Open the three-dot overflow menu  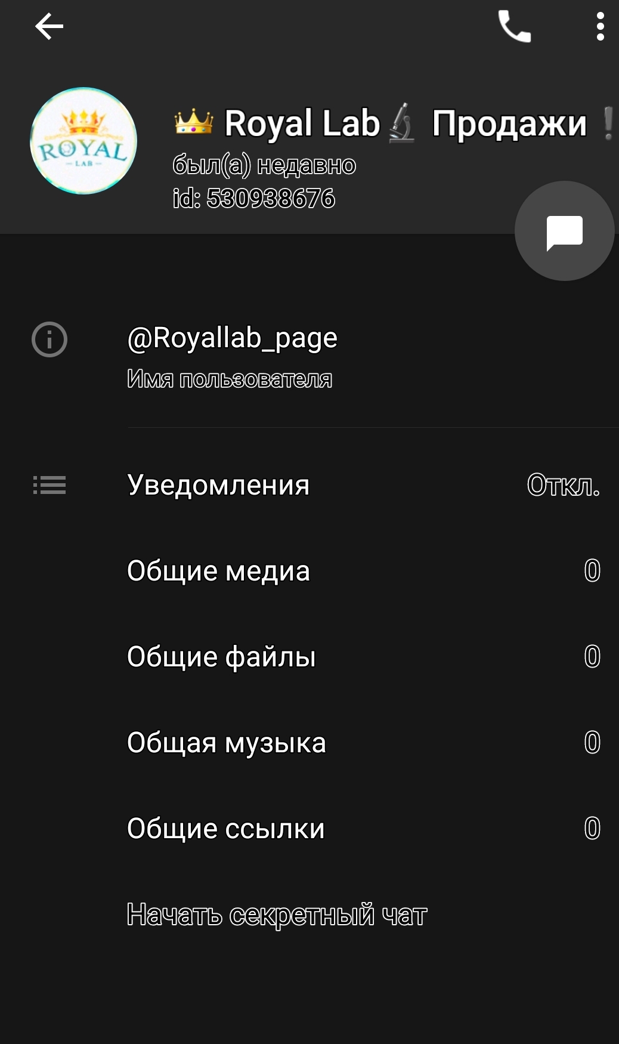pos(600,27)
